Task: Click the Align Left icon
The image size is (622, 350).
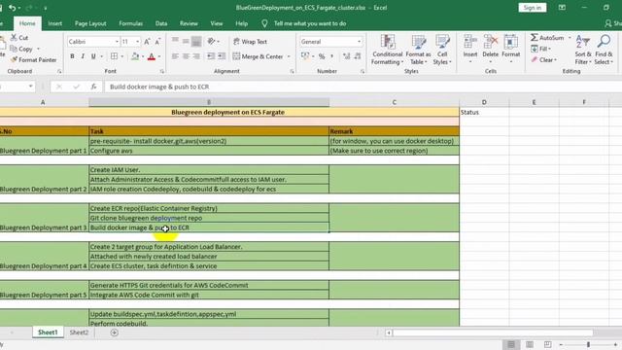Action: [x=175, y=56]
